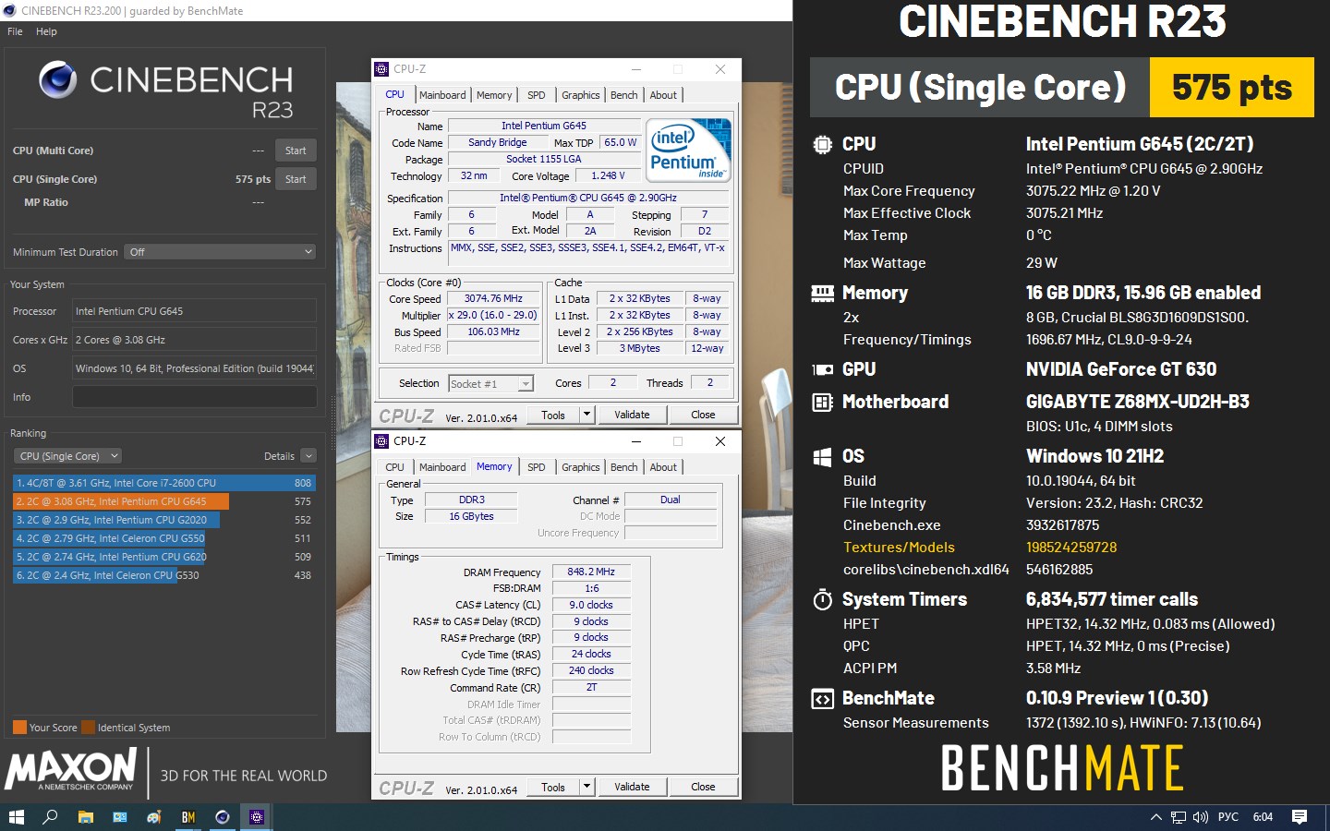Viewport: 1330px width, 831px height.
Task: Click the MAXON logo
Action: [72, 770]
